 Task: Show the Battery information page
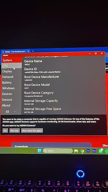point(7,83)
